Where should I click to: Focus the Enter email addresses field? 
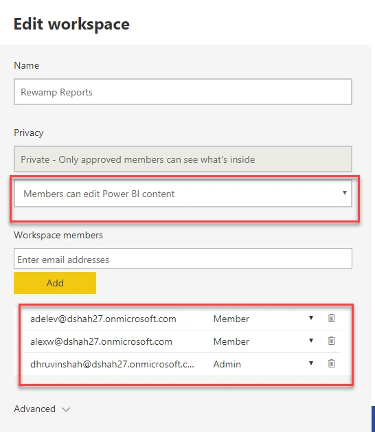(183, 258)
